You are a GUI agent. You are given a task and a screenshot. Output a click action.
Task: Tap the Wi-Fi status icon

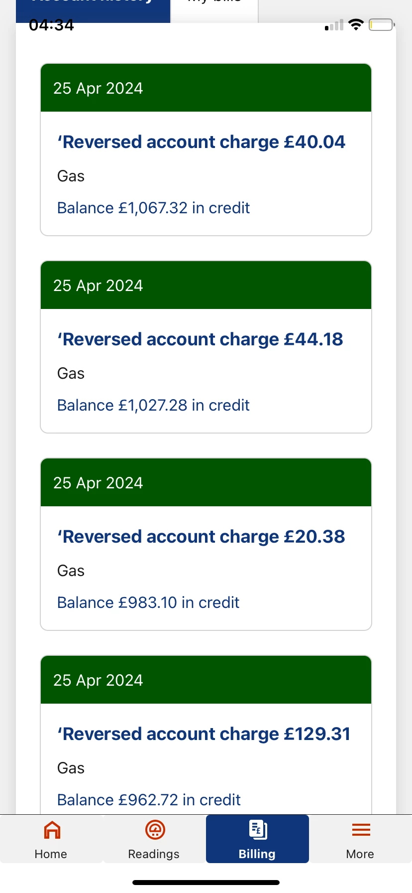[x=356, y=25]
